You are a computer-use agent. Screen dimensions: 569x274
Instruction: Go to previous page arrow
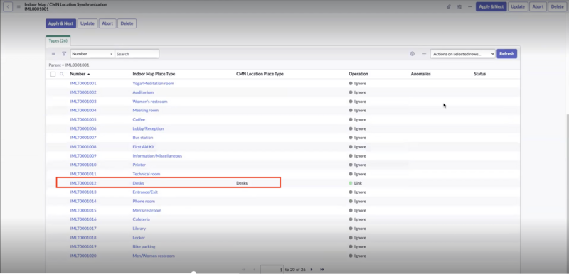pyautogui.click(x=254, y=270)
